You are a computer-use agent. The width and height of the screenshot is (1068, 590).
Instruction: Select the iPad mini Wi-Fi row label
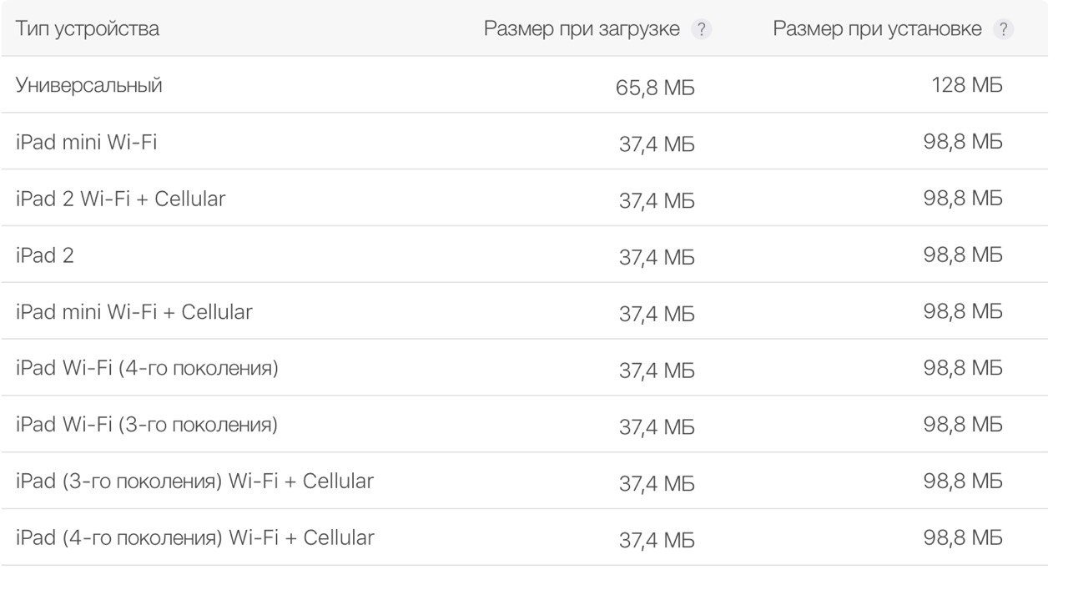click(86, 142)
